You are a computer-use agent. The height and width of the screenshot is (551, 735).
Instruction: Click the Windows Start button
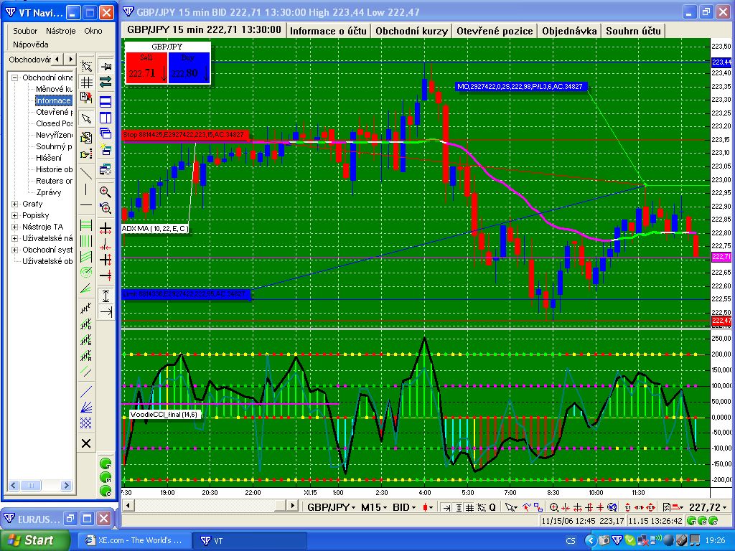coord(34,540)
